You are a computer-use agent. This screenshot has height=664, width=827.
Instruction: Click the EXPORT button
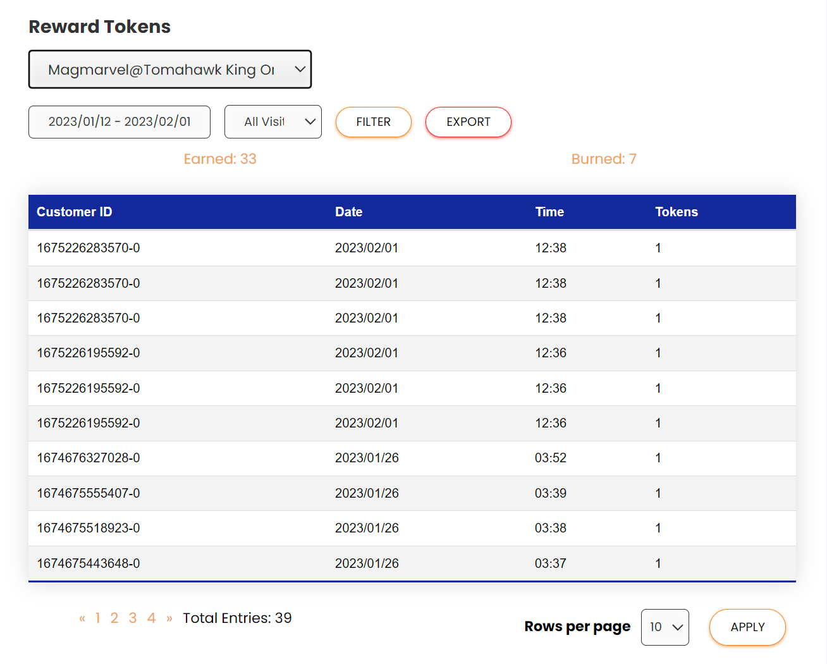coord(468,122)
